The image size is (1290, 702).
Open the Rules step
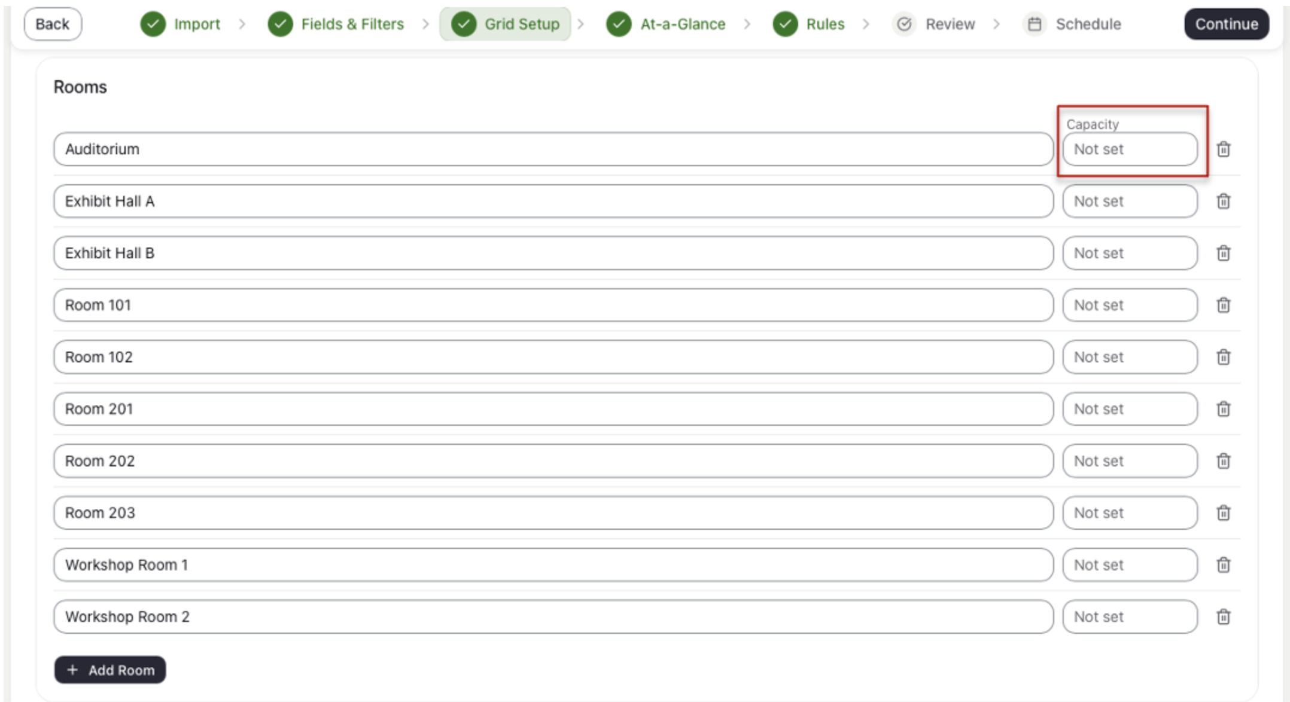click(809, 24)
